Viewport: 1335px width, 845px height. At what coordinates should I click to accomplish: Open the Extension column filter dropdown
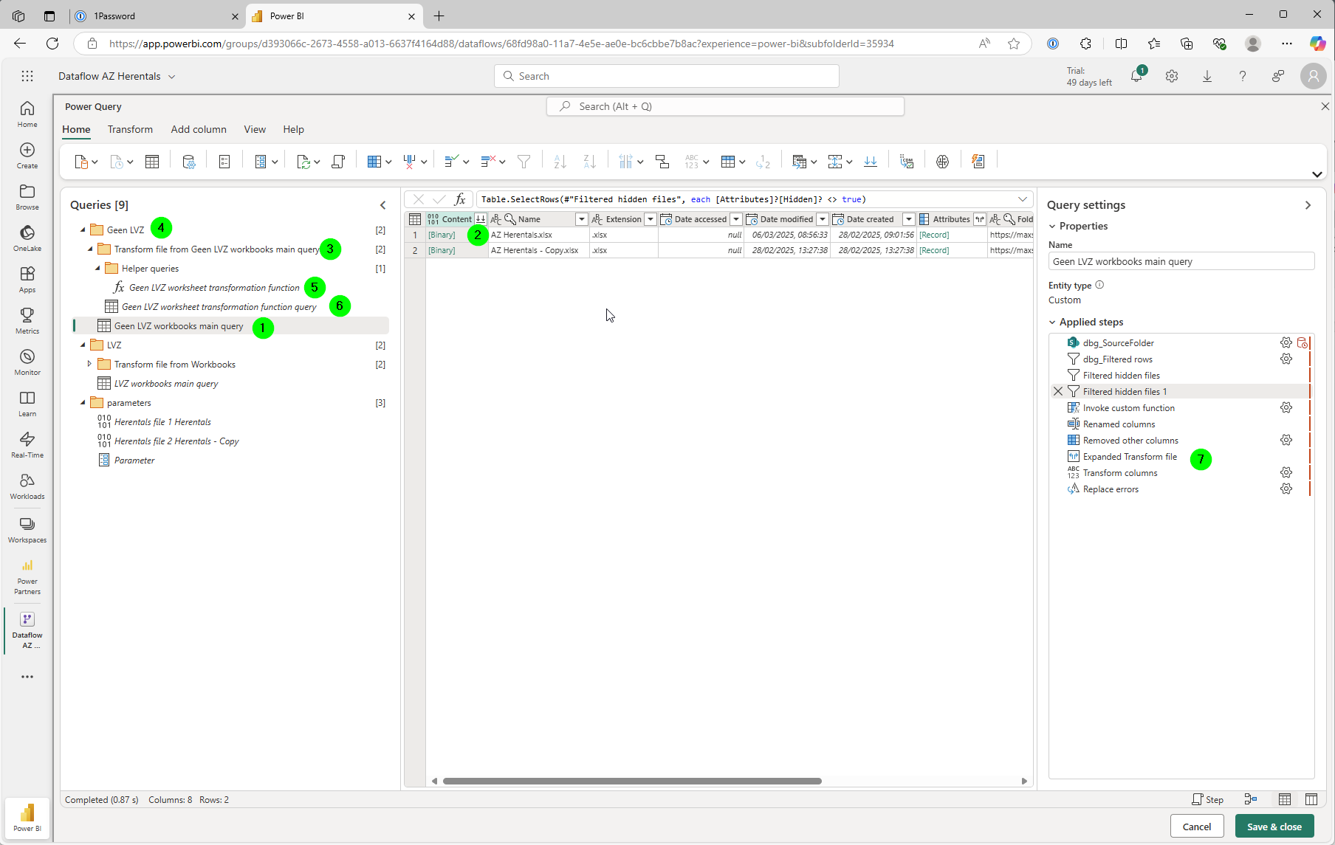[650, 219]
